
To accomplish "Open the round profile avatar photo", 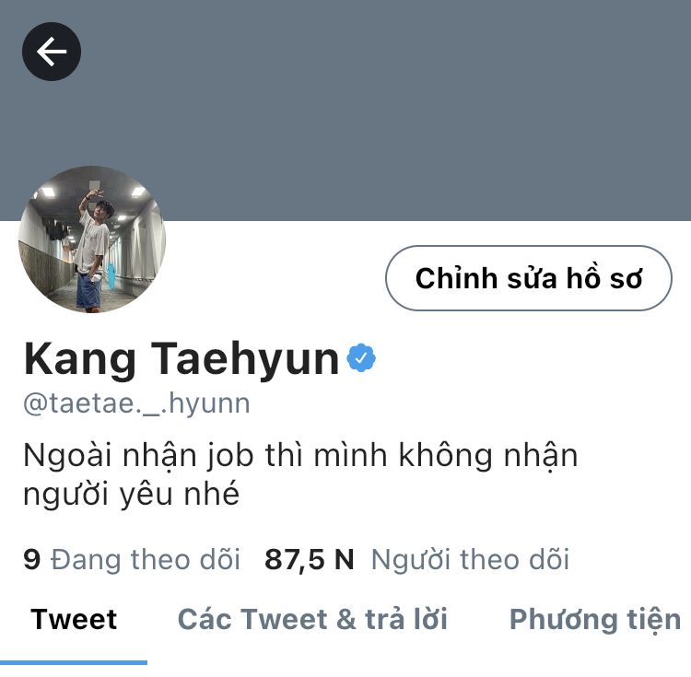I will [92, 239].
